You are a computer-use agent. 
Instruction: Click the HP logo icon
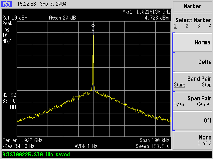pyautogui.click(x=6, y=4)
